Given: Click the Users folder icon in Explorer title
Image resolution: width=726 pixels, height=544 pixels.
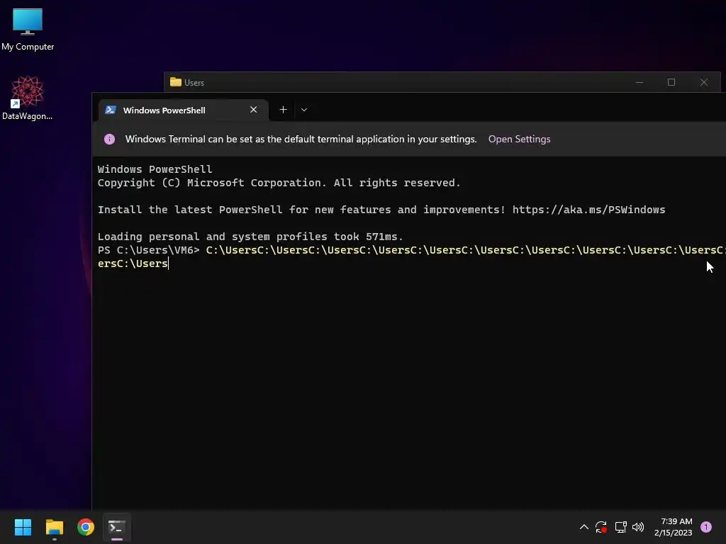Looking at the screenshot, I should click(176, 82).
